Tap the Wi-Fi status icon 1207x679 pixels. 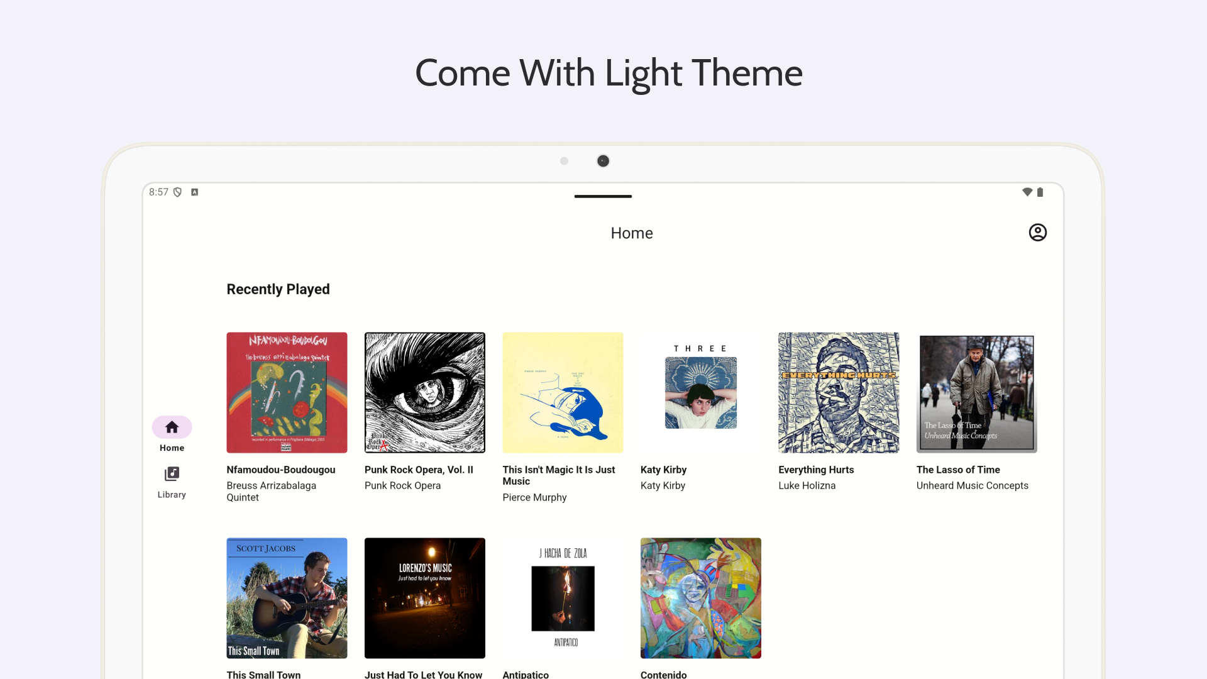pos(1027,192)
